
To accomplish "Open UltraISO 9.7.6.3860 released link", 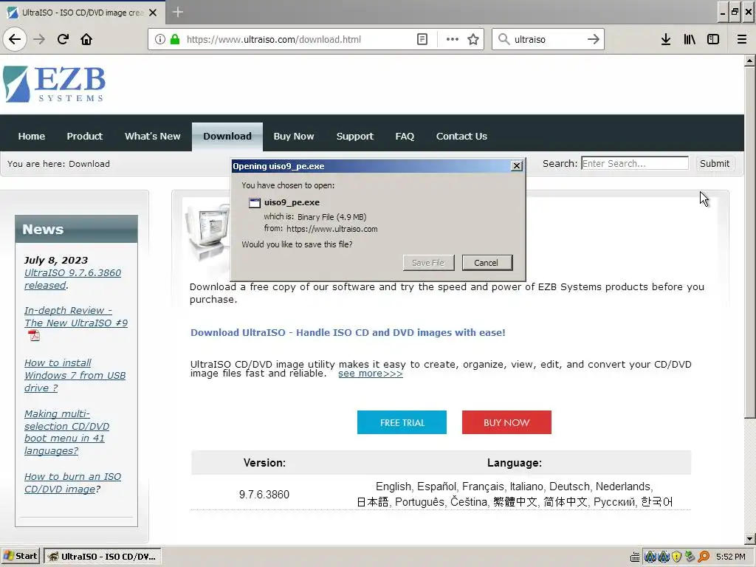I will tap(72, 278).
